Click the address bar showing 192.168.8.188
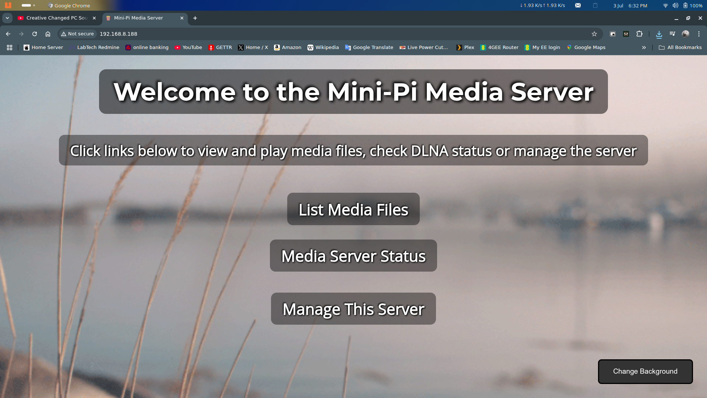This screenshot has height=398, width=707. [118, 34]
